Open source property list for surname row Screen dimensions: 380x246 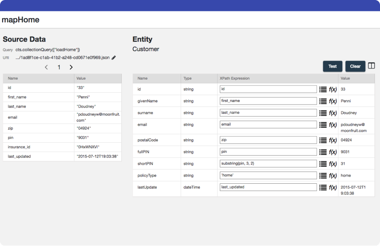(323, 113)
